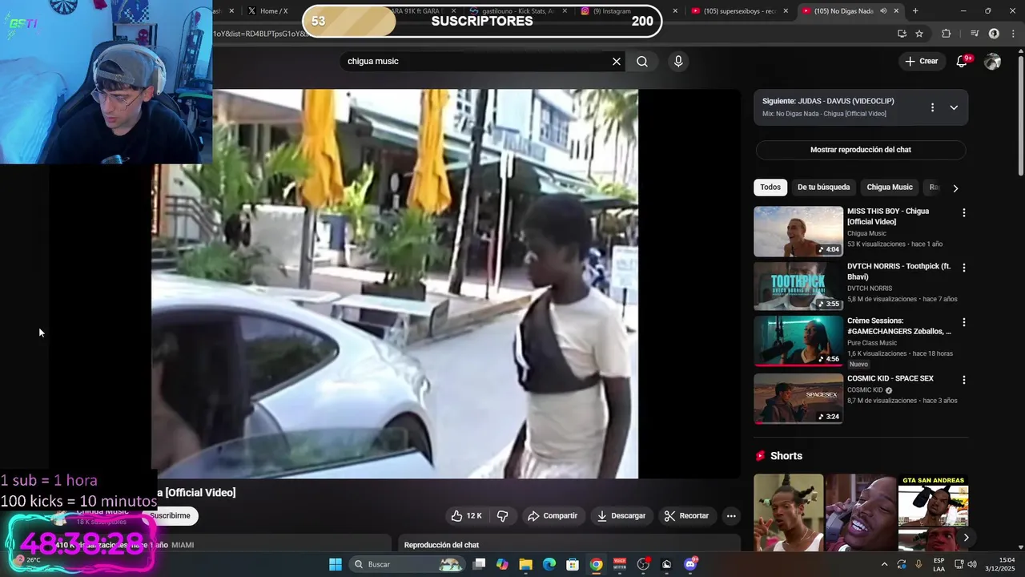Open more actions menu beside Recortar
Image resolution: width=1025 pixels, height=577 pixels.
(731, 516)
